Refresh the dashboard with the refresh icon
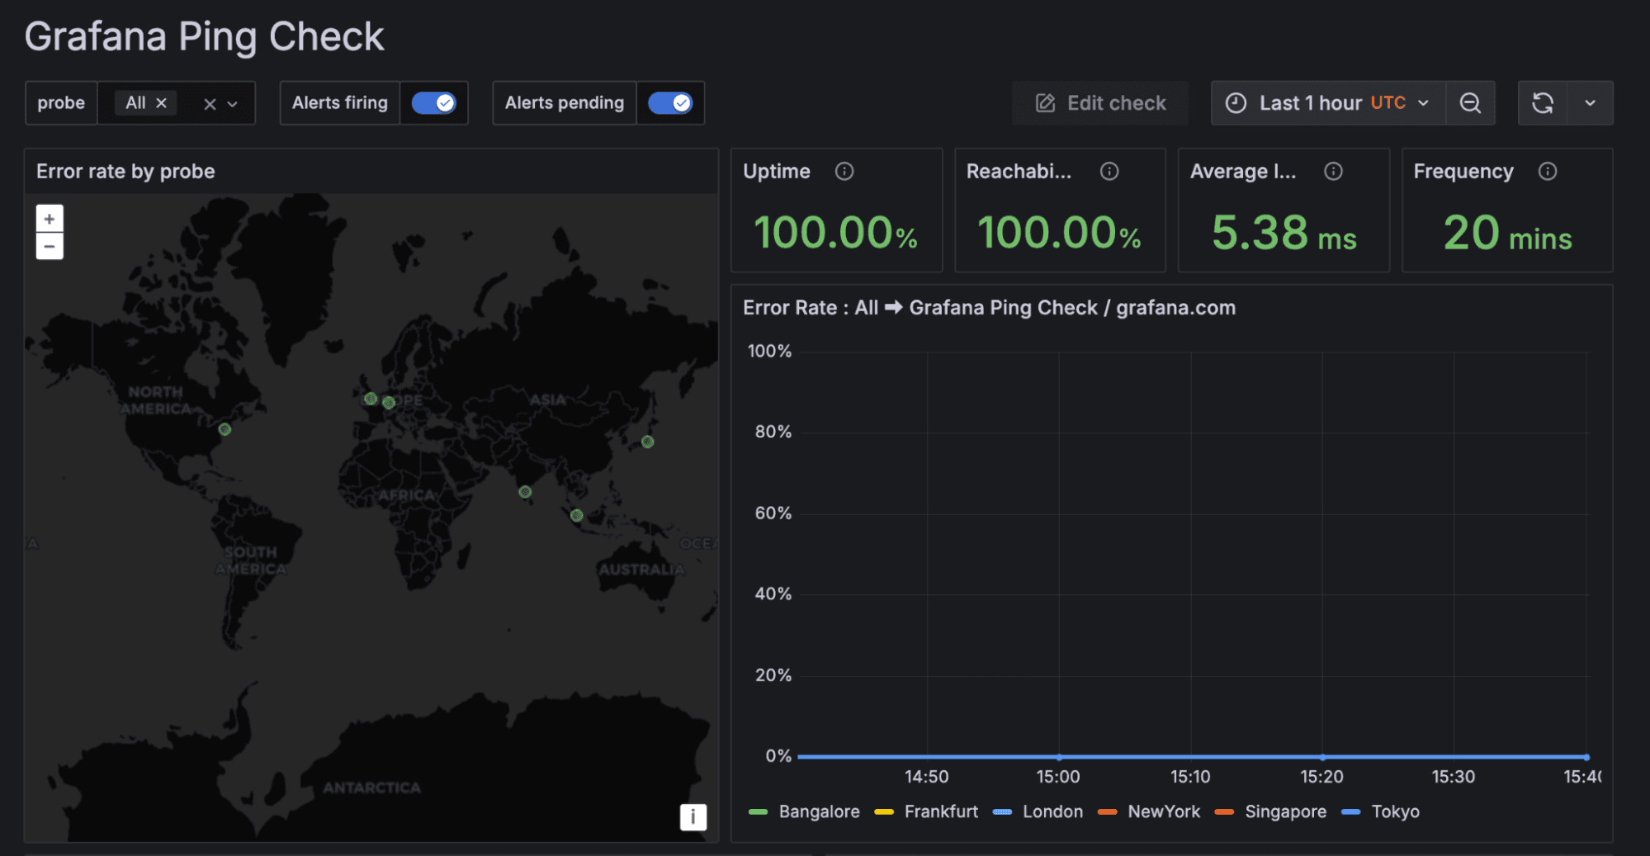Image resolution: width=1650 pixels, height=856 pixels. point(1543,102)
